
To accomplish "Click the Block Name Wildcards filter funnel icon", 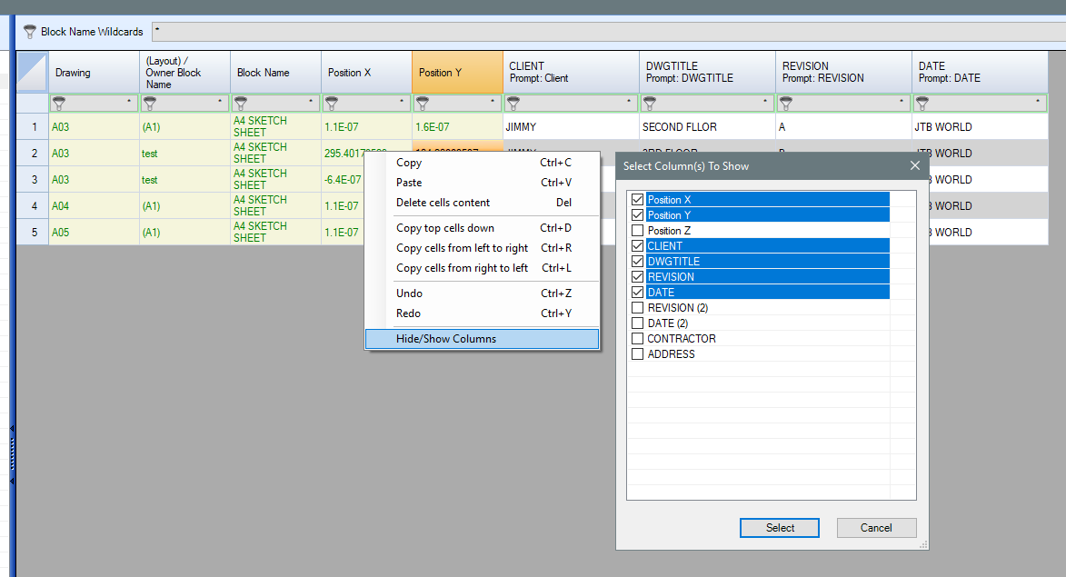I will pyautogui.click(x=29, y=32).
